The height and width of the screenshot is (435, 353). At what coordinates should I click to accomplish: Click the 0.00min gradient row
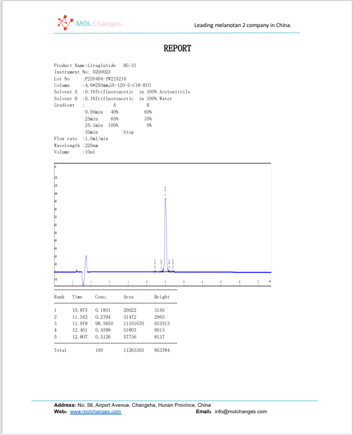118,112
